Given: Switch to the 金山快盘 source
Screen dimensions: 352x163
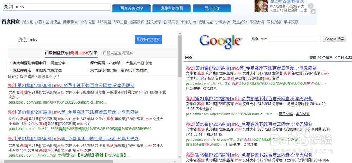Looking at the screenshot, I should pyautogui.click(x=53, y=22).
